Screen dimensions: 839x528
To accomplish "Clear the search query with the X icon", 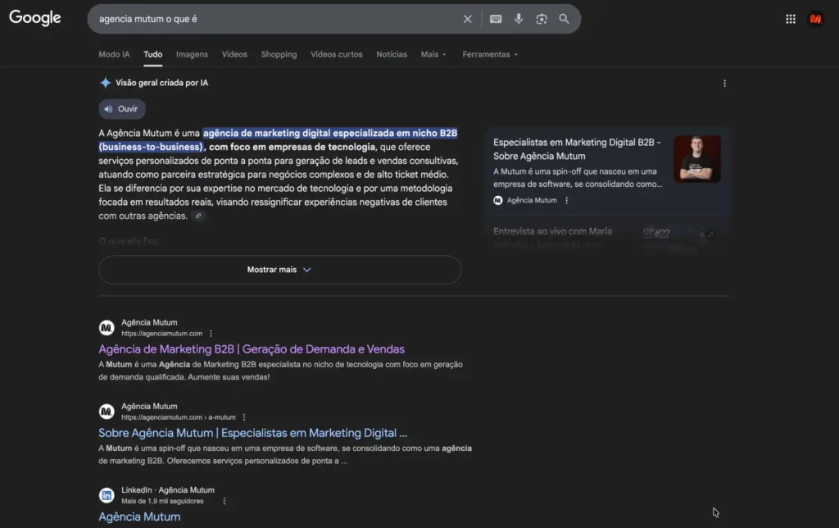I will (x=467, y=18).
